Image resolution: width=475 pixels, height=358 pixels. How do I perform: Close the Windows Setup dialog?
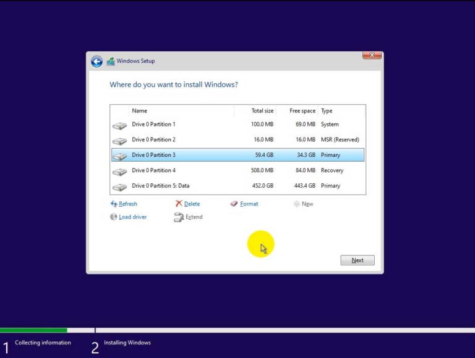tap(372, 55)
